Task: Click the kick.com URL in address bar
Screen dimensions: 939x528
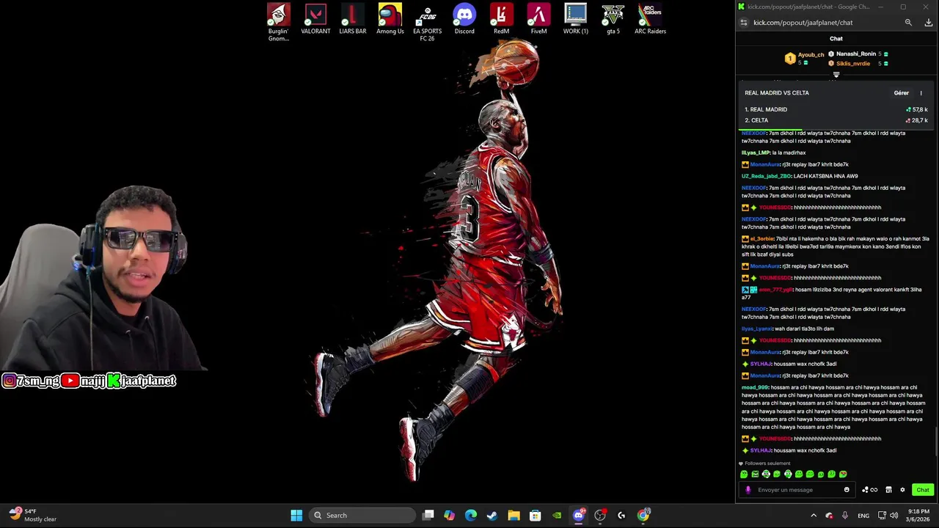Action: tap(803, 23)
